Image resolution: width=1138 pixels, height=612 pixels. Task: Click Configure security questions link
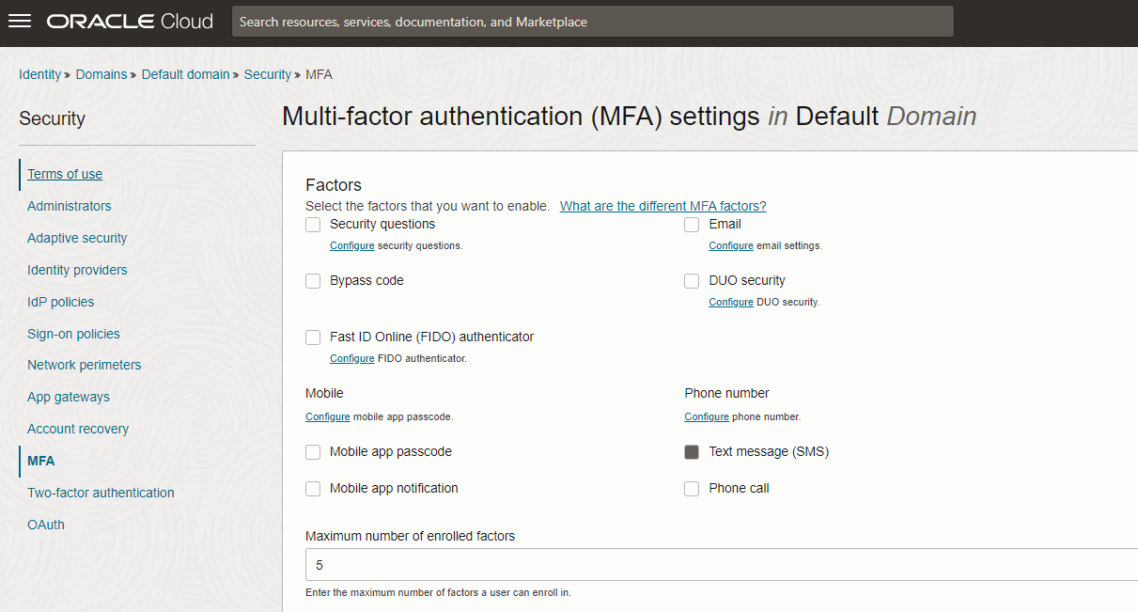351,245
